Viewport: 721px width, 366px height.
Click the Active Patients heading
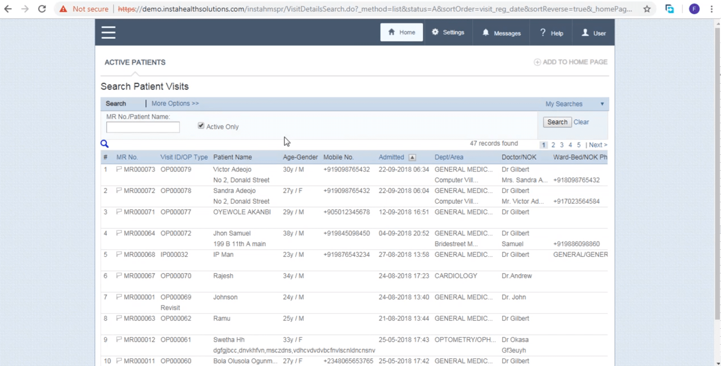135,62
